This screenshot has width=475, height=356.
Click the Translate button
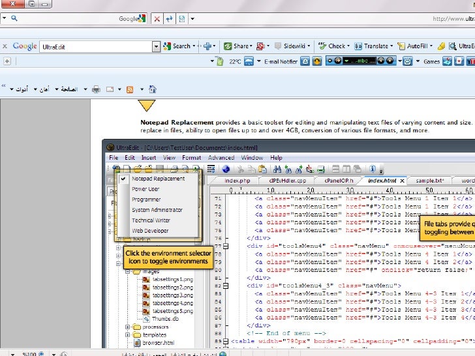point(371,46)
